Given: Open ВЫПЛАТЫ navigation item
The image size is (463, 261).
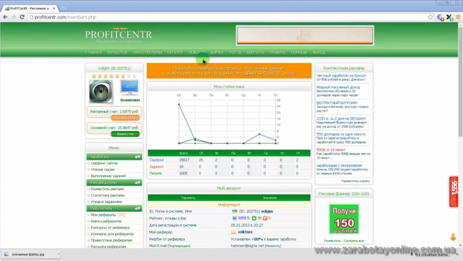Looking at the screenshot, I should pos(256,52).
